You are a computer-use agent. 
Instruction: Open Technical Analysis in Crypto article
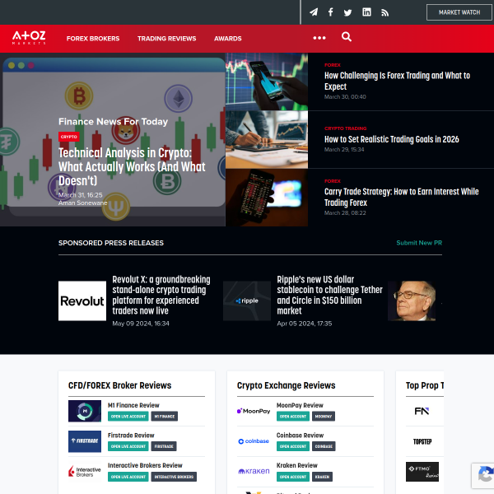tap(132, 166)
